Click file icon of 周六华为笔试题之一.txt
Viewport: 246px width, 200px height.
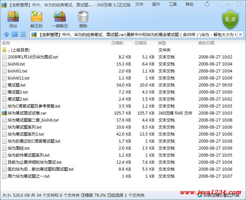click(4, 176)
